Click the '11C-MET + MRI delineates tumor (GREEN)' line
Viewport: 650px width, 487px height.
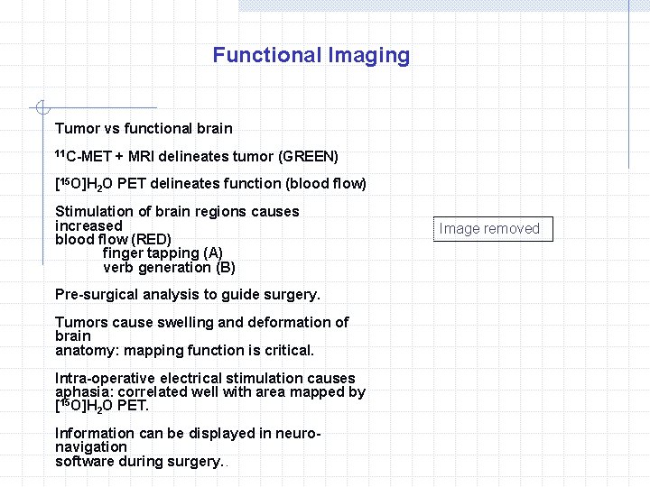(197, 156)
